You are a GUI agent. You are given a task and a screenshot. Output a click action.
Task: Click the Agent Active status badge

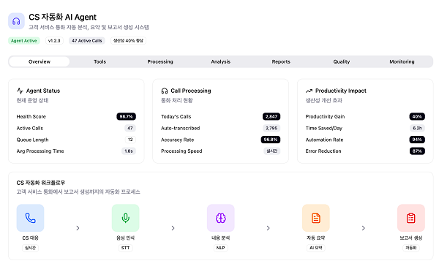click(x=24, y=40)
